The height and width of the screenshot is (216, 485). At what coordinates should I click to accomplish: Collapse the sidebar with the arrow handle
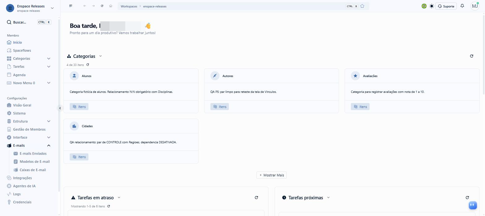[60, 108]
